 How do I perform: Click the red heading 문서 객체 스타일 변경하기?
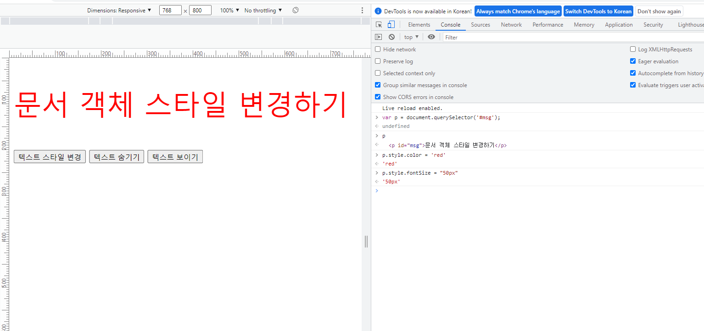click(x=180, y=105)
